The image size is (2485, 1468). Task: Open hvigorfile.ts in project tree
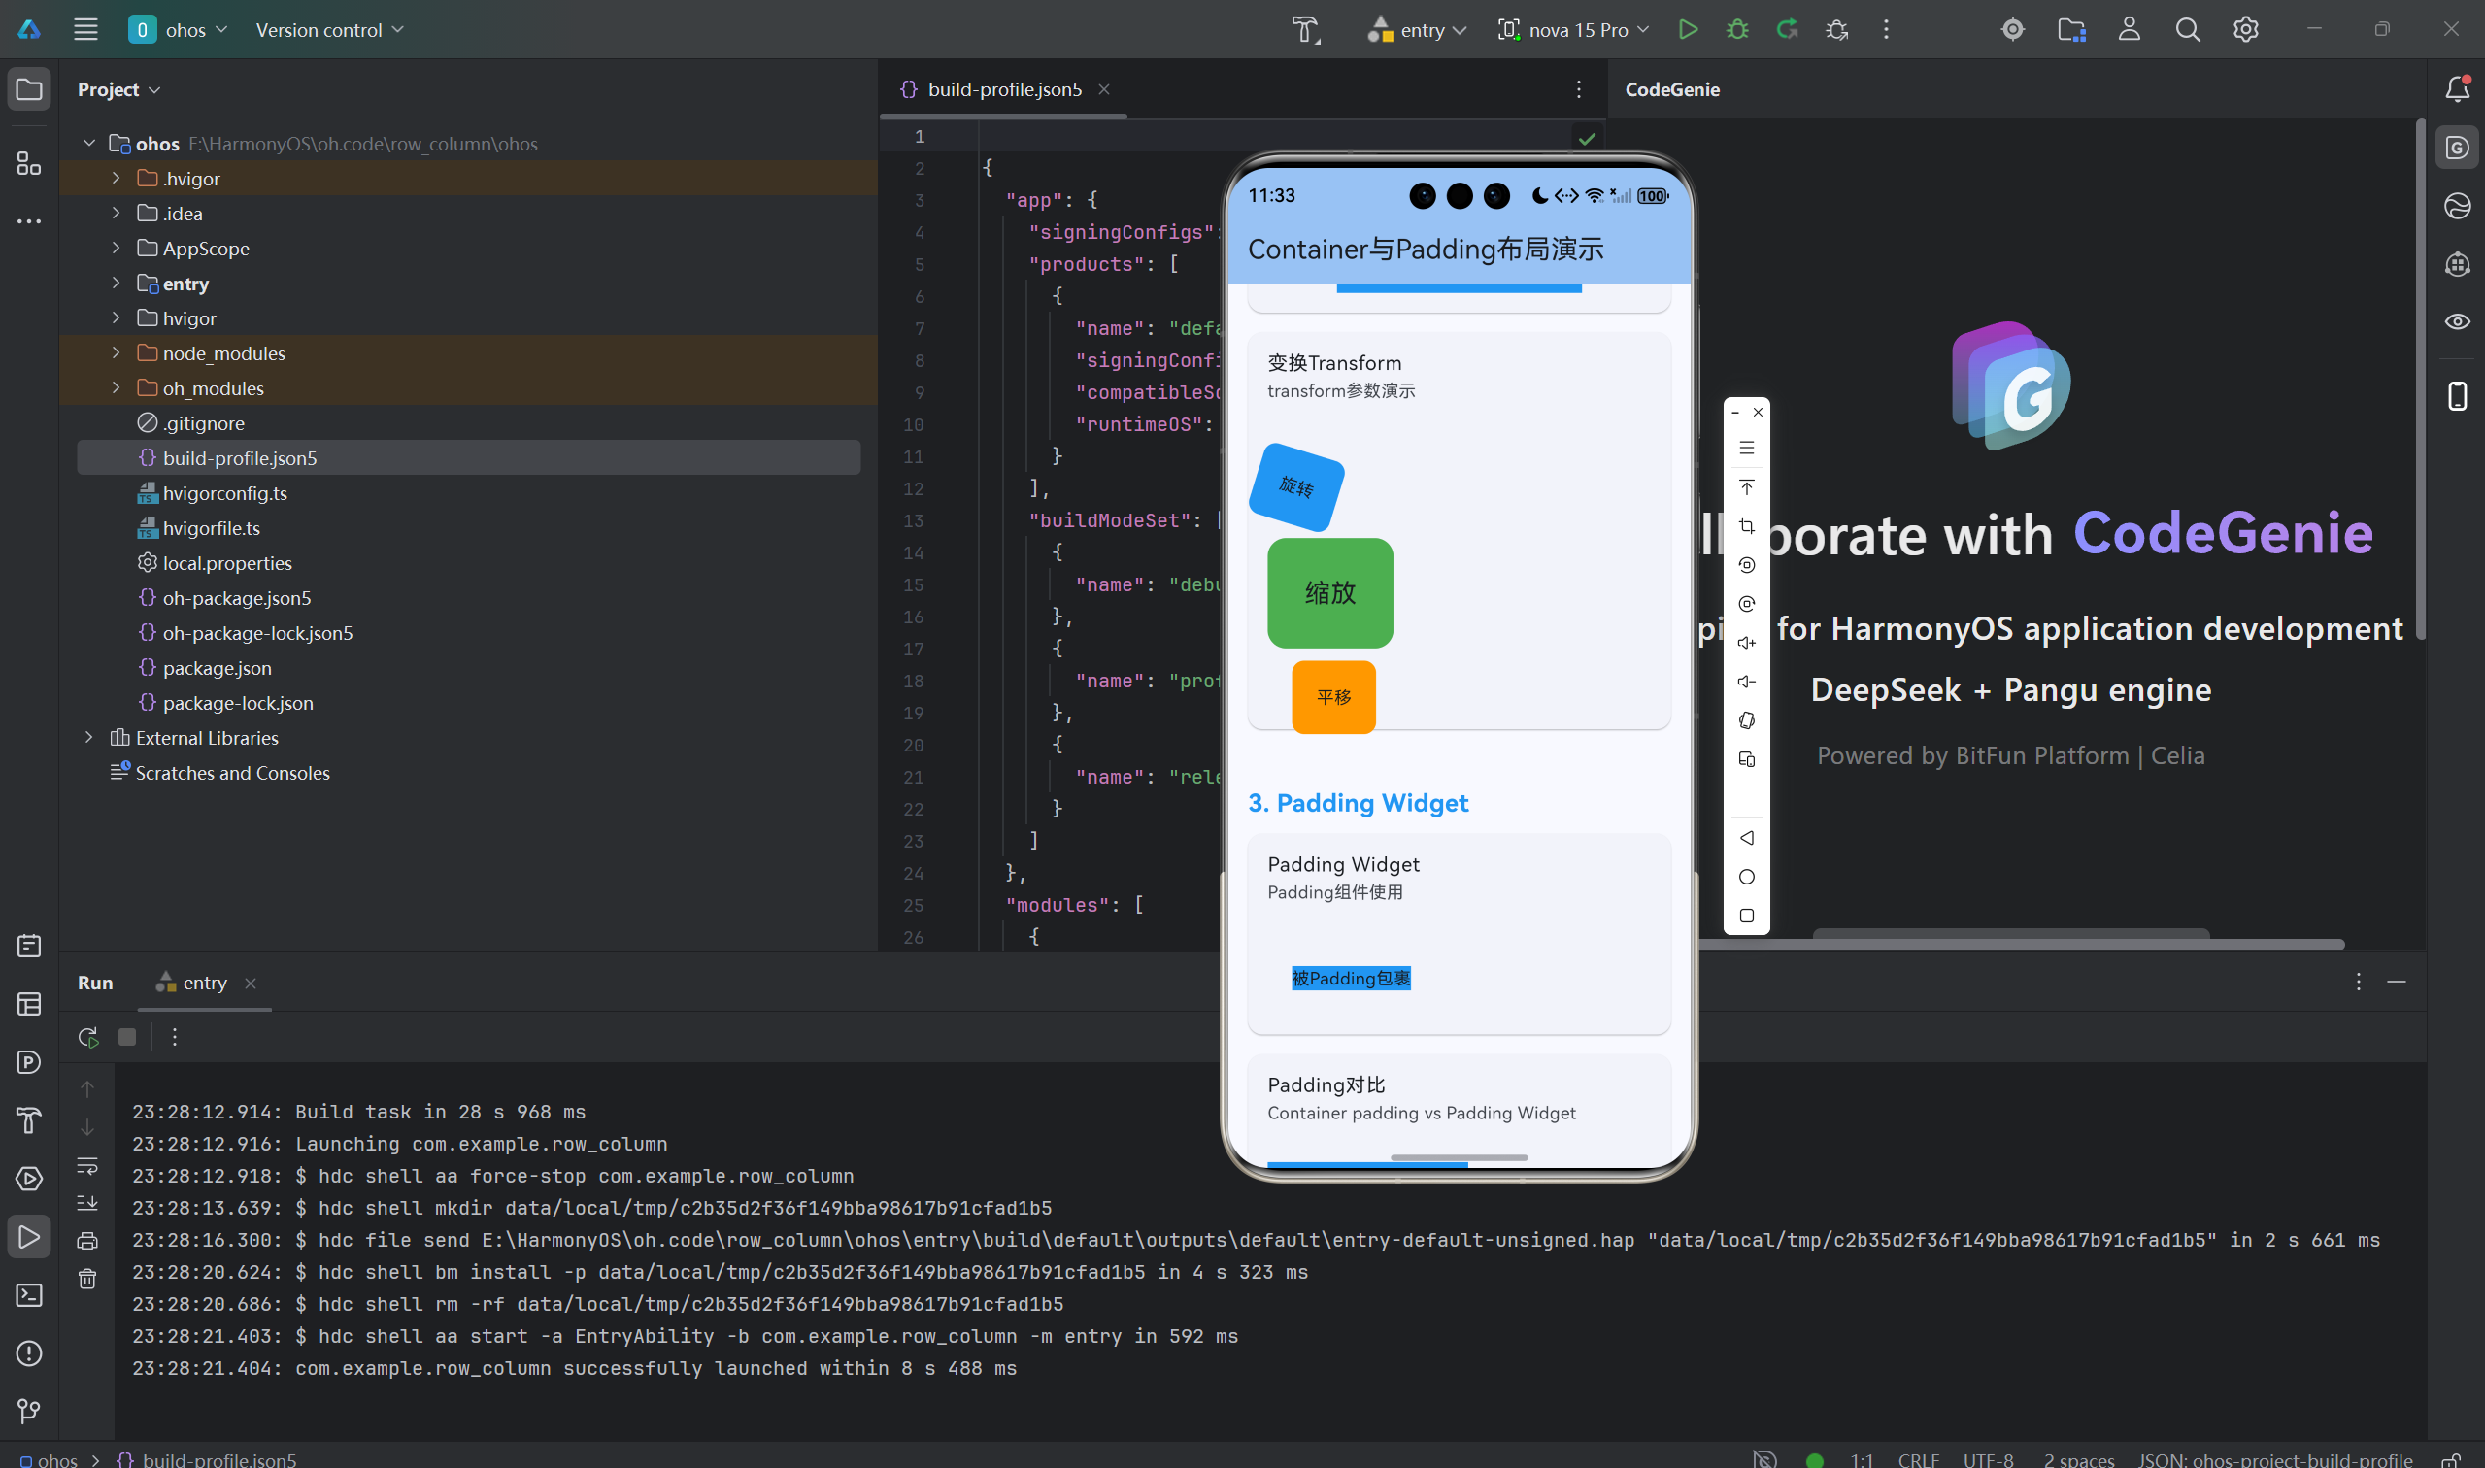(x=211, y=528)
